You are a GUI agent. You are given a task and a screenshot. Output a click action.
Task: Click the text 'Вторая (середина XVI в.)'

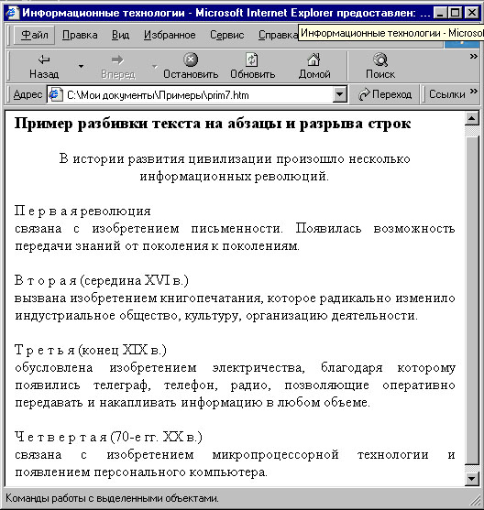102,280
